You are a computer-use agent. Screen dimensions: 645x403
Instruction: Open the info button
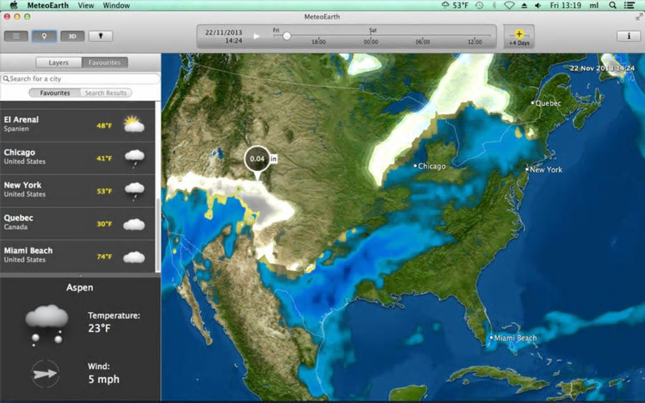point(628,36)
